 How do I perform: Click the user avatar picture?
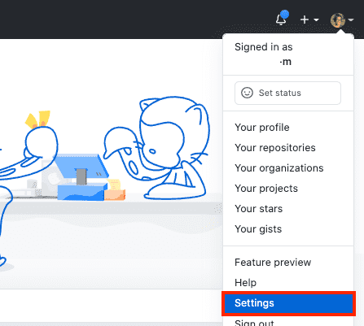click(338, 20)
